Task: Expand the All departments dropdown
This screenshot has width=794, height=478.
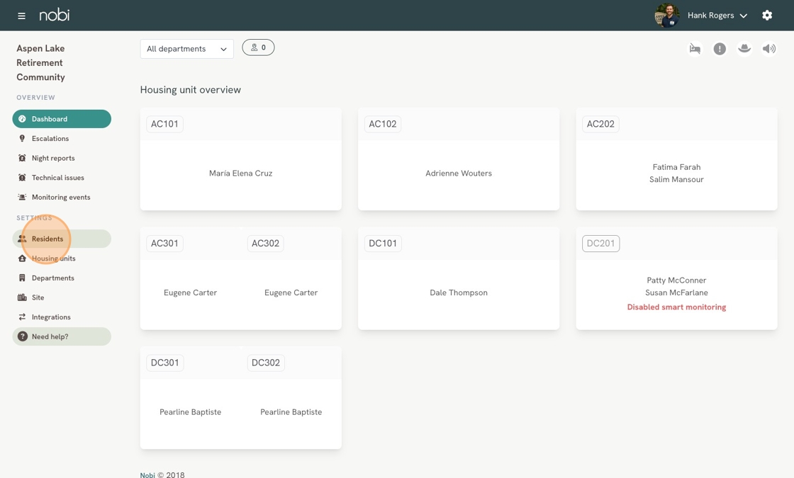Action: coord(186,49)
